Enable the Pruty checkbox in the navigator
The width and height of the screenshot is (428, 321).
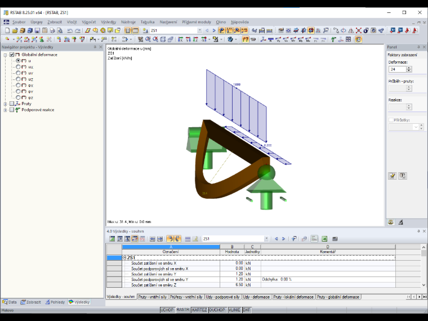(x=12, y=104)
